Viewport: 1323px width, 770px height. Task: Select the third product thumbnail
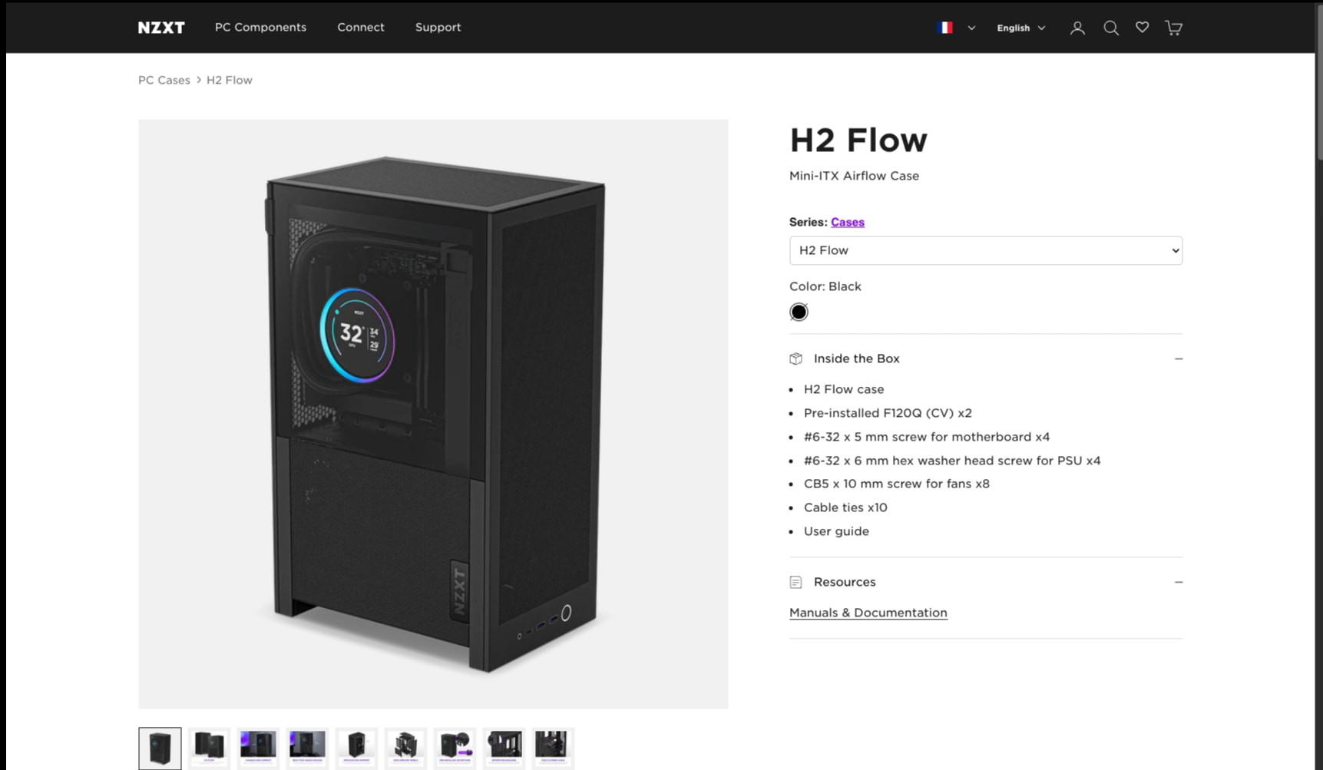point(258,749)
